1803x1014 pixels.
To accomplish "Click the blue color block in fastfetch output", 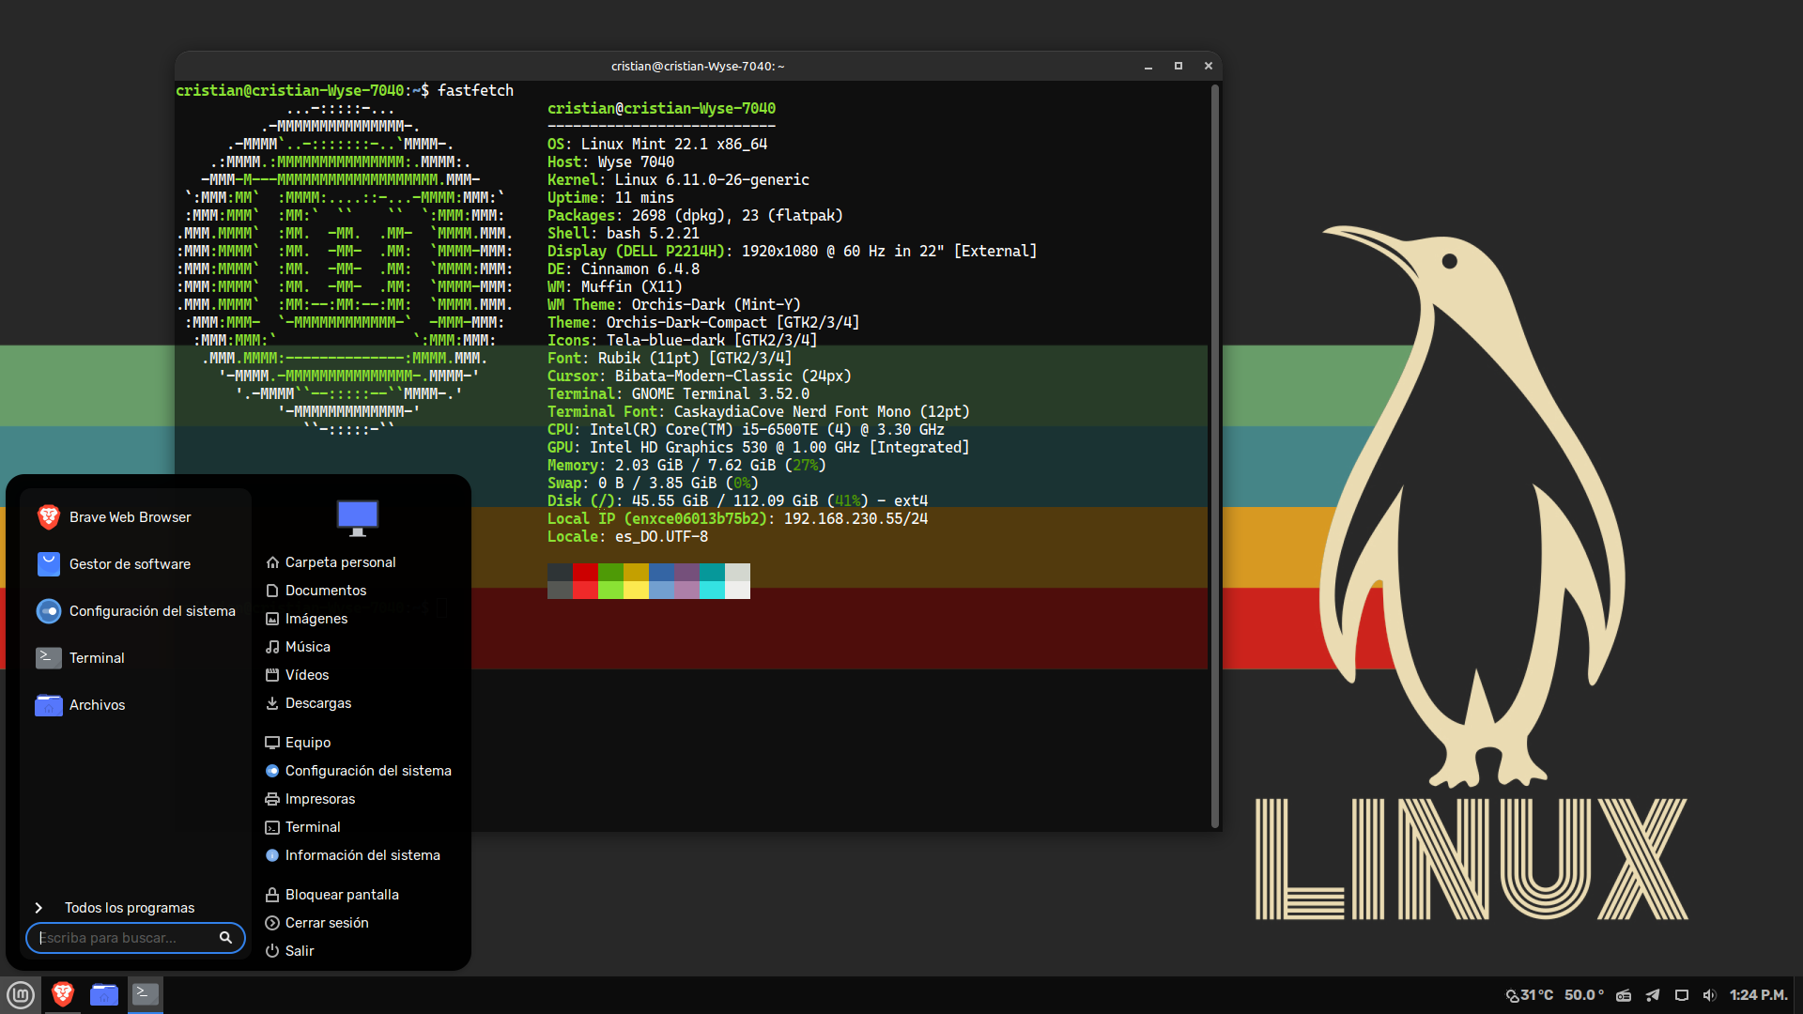I will point(661,572).
